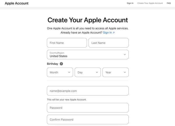Focus the Last Name field
175x126 pixels.
click(109, 43)
